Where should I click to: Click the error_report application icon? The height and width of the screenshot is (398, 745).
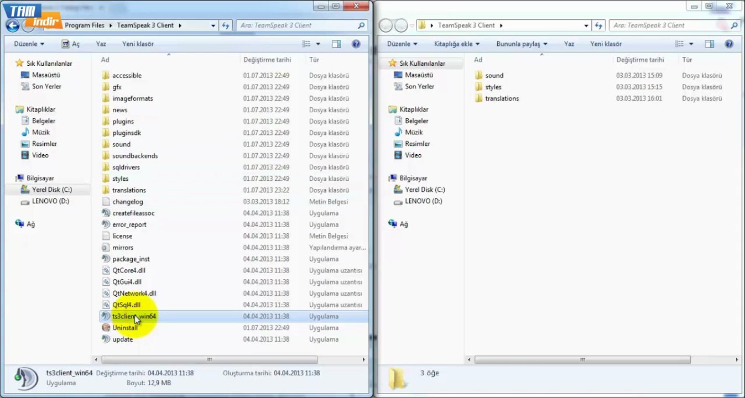[x=107, y=224]
